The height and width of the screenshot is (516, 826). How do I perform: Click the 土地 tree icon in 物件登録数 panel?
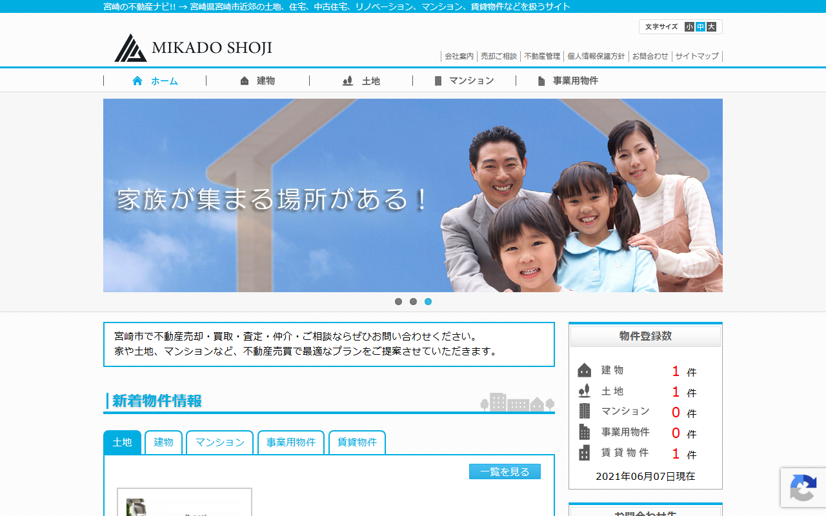point(585,391)
